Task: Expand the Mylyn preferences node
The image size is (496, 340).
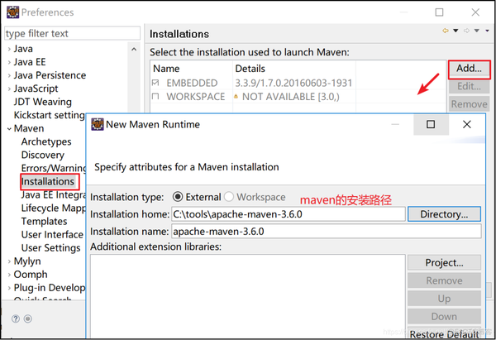Action: pos(9,261)
